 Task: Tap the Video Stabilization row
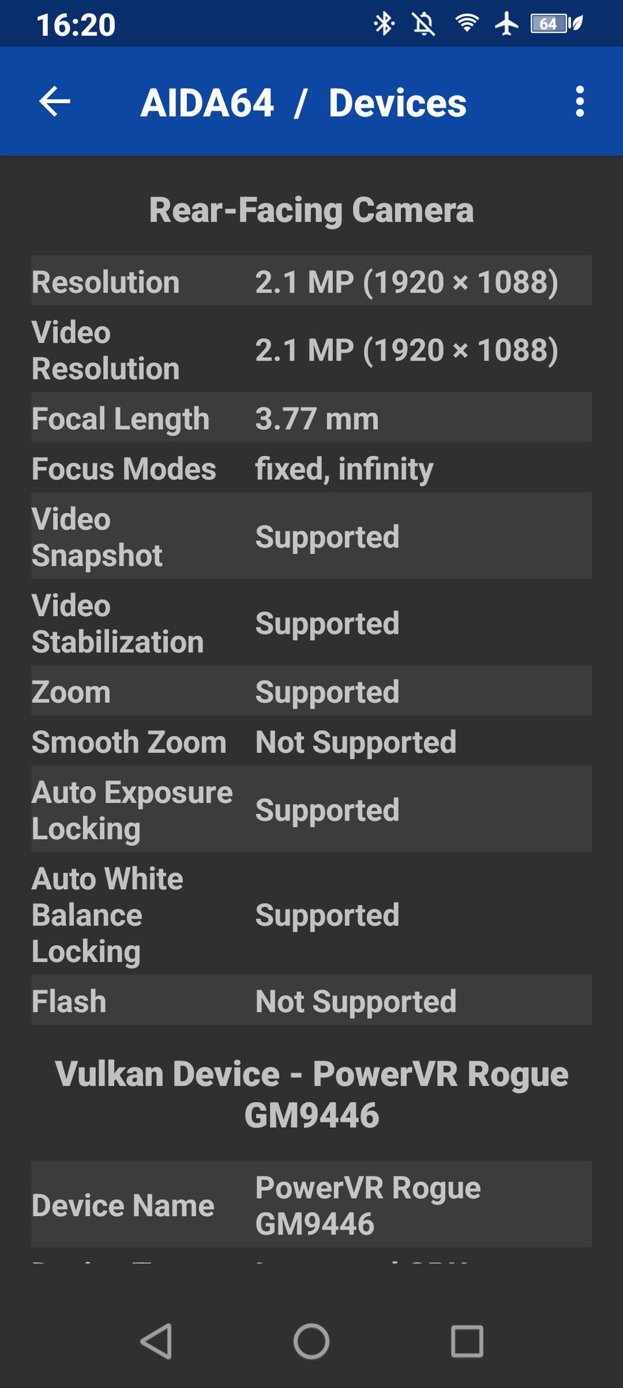point(311,623)
